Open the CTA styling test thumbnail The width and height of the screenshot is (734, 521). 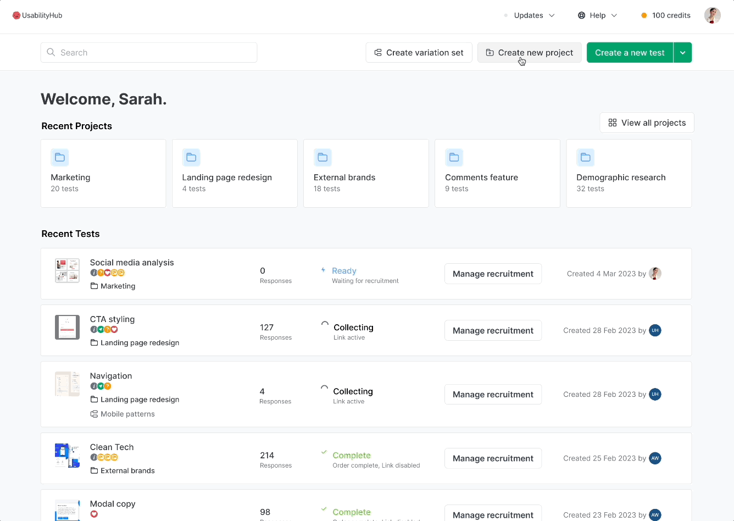(67, 328)
